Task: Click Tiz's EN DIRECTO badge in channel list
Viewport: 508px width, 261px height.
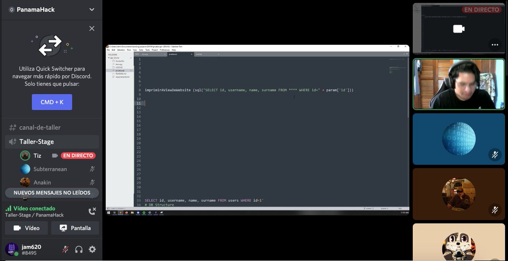Action: [x=78, y=155]
